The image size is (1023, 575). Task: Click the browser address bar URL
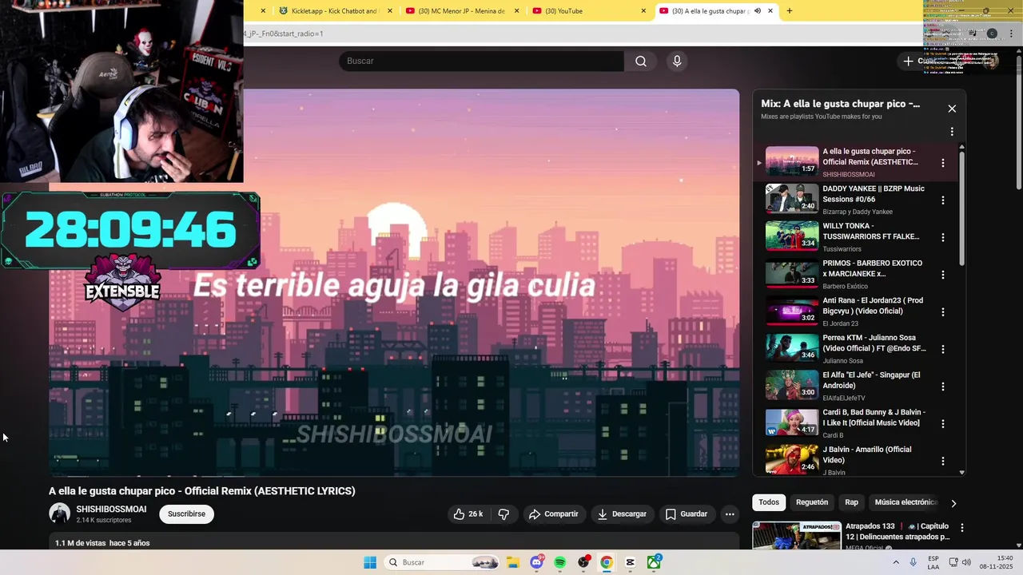[284, 34]
